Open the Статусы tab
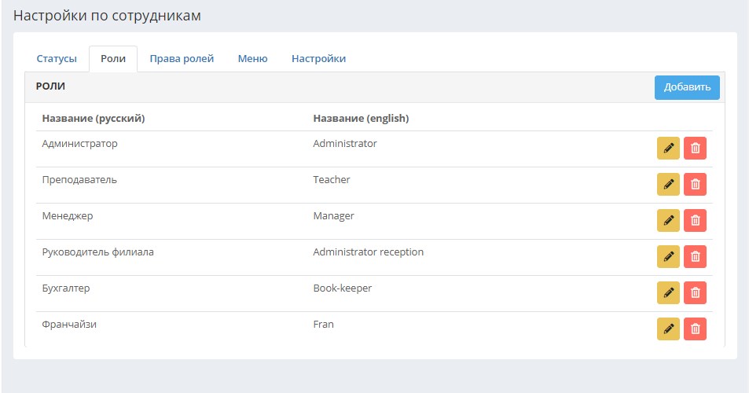Image resolution: width=749 pixels, height=393 pixels. pyautogui.click(x=57, y=59)
